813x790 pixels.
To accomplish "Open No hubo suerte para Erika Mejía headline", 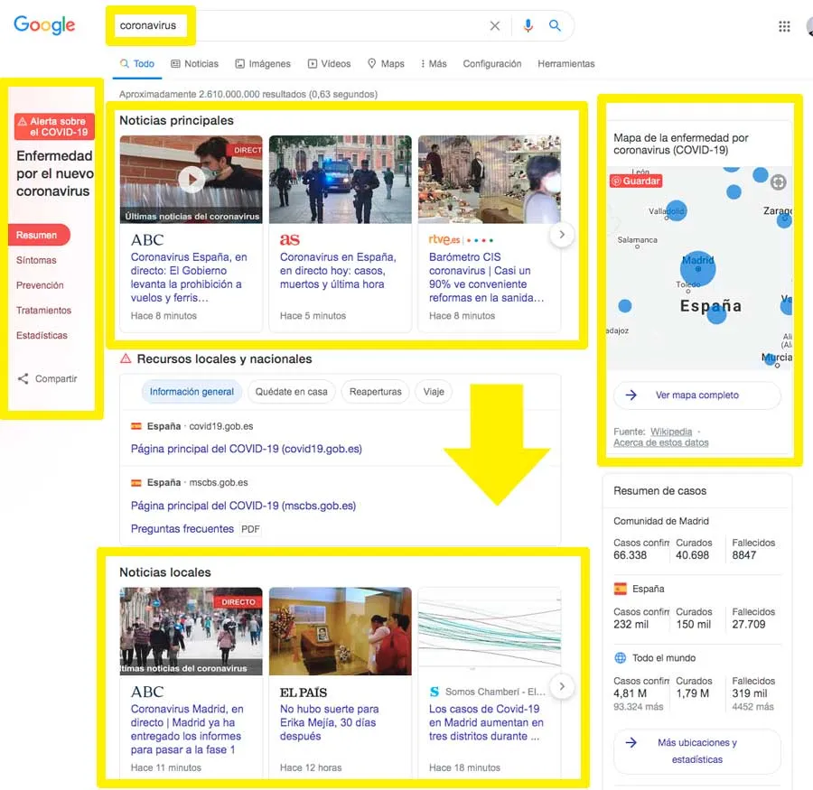I will 329,722.
